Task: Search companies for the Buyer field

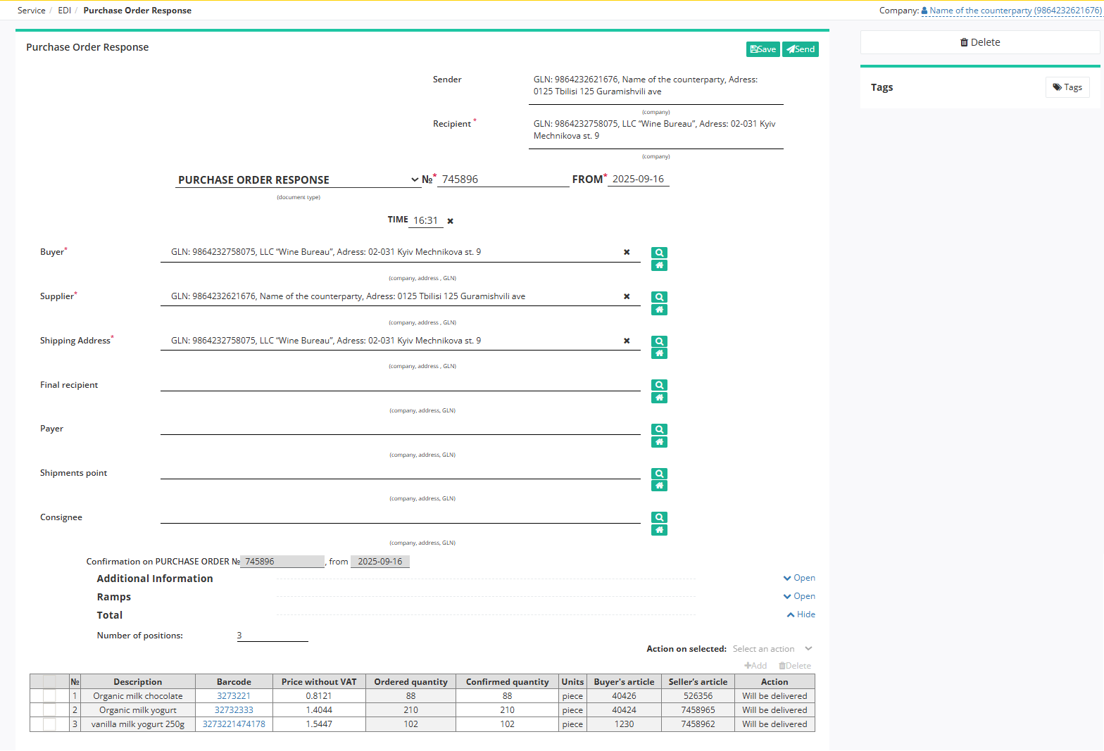Action: [x=659, y=253]
